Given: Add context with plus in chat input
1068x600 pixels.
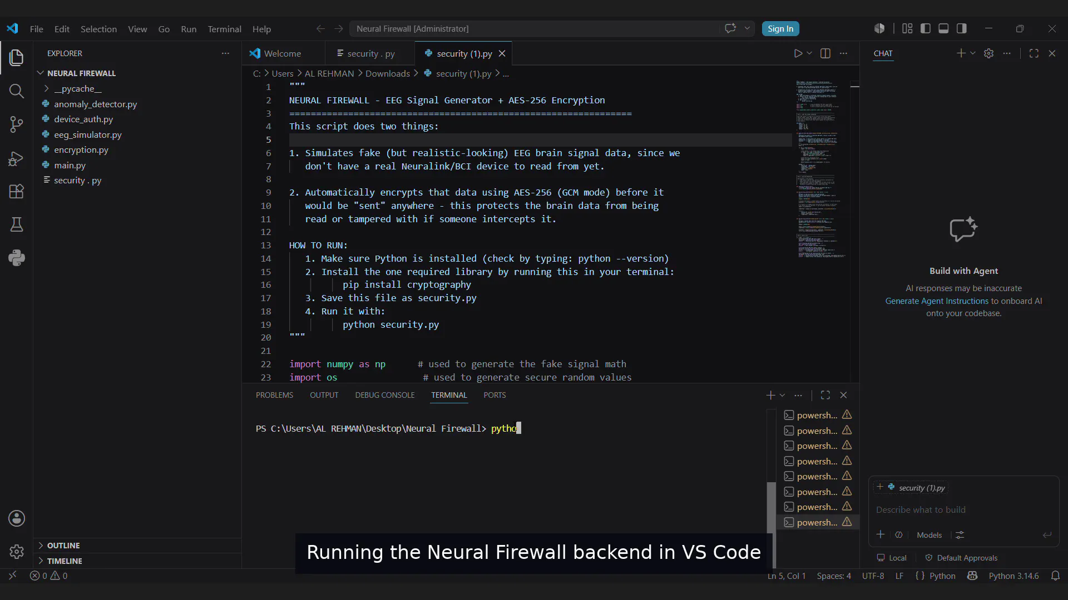Looking at the screenshot, I should (881, 534).
